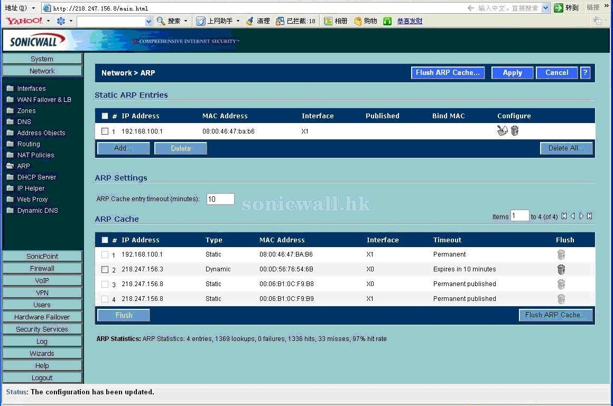Expand the browser address bar dropdown
Viewport: 613px width, 406px height.
click(33, 8)
